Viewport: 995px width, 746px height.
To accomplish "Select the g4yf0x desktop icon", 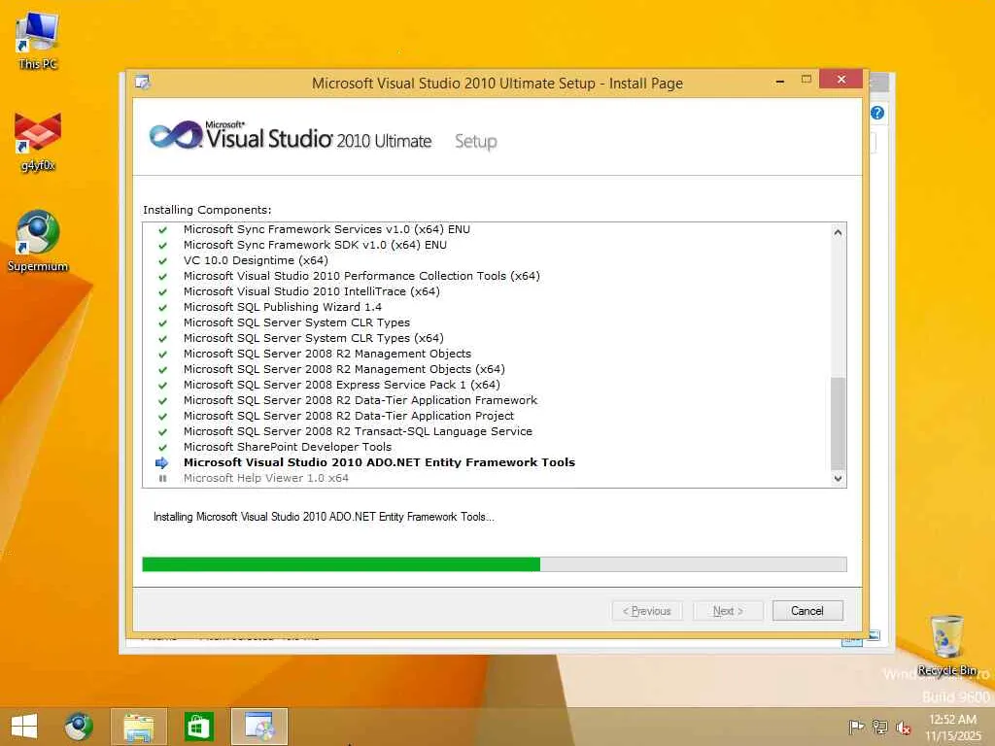I will pos(38,143).
